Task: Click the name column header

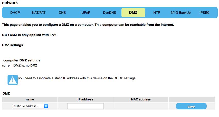Action: 30,99
